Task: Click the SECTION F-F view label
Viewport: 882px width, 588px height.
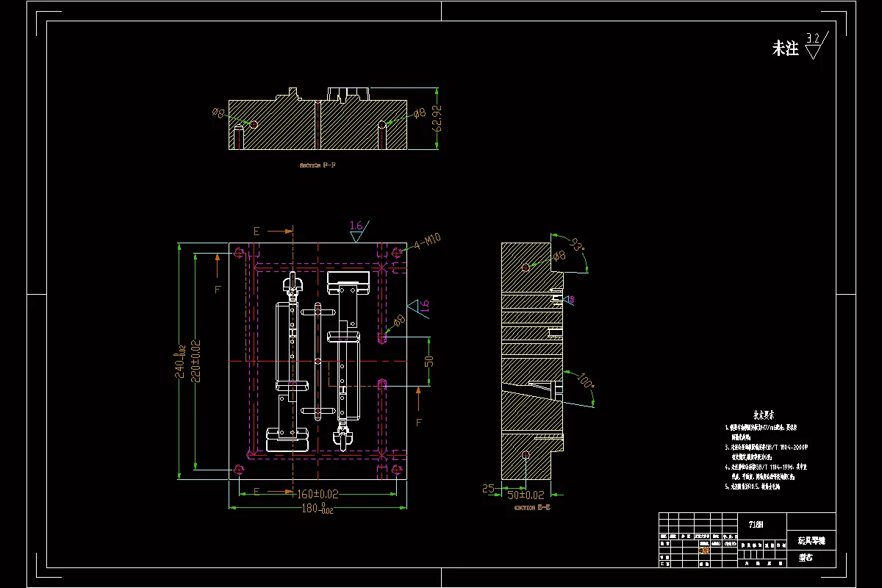Action: (x=318, y=166)
